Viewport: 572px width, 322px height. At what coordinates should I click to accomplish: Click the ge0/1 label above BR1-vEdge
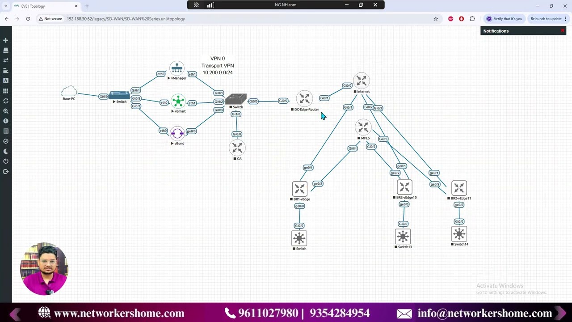308,168
